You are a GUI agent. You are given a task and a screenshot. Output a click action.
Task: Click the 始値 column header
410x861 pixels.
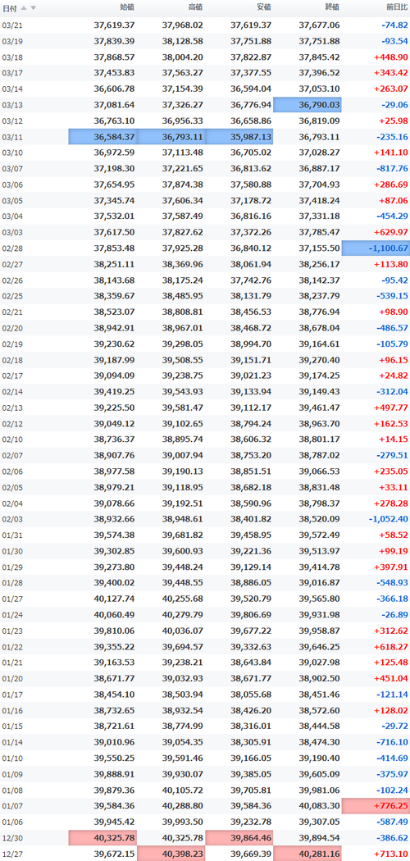pos(127,7)
